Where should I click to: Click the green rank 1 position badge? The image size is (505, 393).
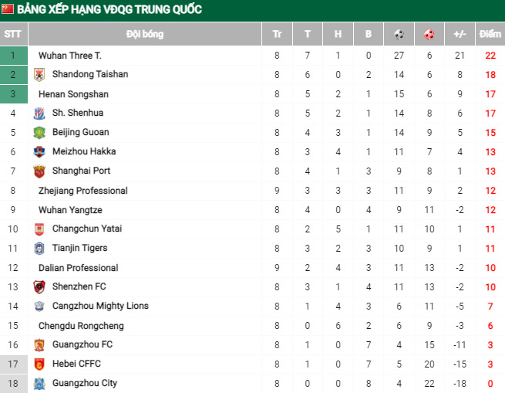(13, 56)
